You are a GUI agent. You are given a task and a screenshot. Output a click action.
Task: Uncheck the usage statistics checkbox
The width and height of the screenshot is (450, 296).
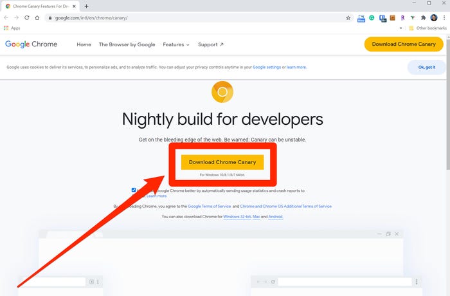coord(134,190)
